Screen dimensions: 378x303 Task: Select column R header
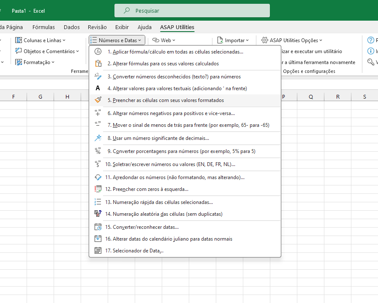[x=338, y=97]
